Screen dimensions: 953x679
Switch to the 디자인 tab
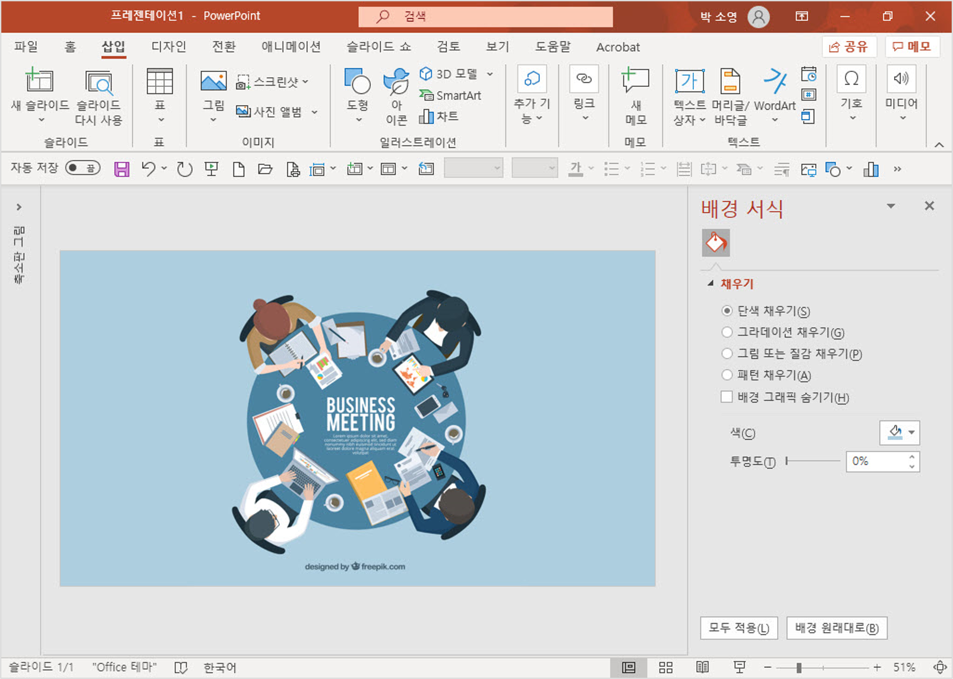pyautogui.click(x=169, y=46)
